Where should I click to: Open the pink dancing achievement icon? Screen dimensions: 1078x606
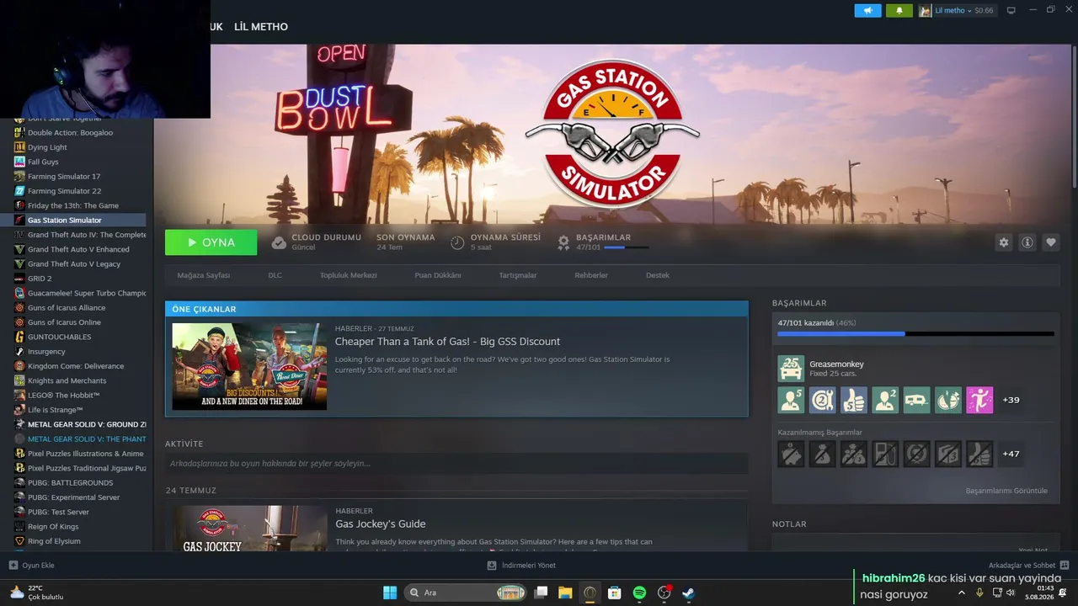(x=979, y=400)
